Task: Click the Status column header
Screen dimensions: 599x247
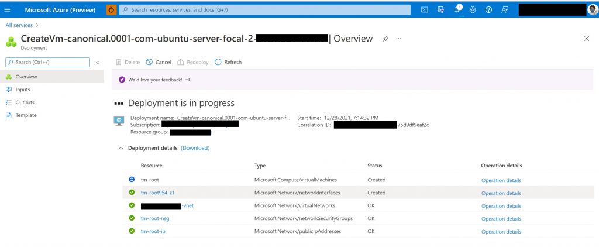Action: (375, 166)
